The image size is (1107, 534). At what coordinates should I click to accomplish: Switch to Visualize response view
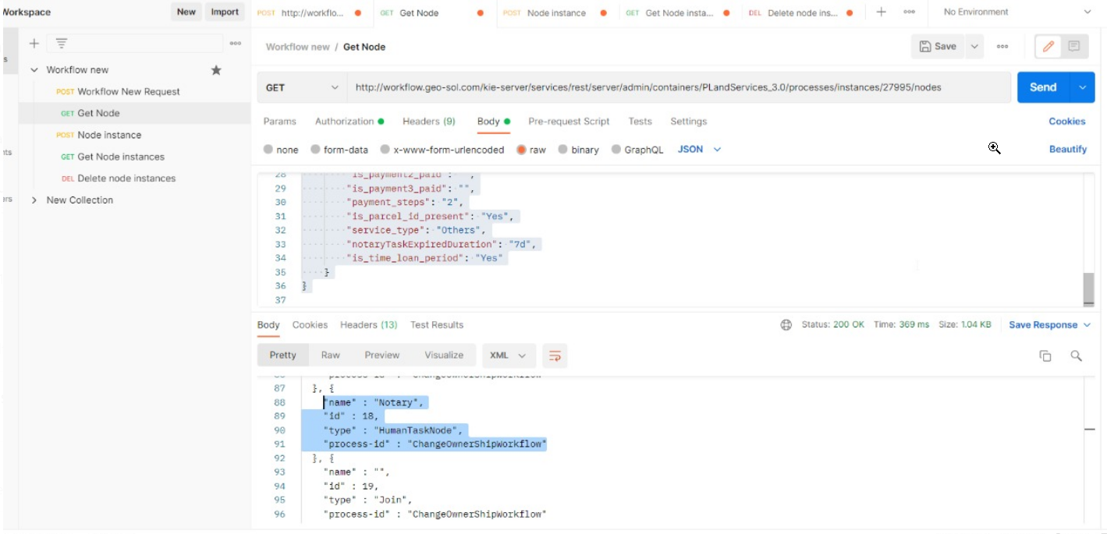444,355
